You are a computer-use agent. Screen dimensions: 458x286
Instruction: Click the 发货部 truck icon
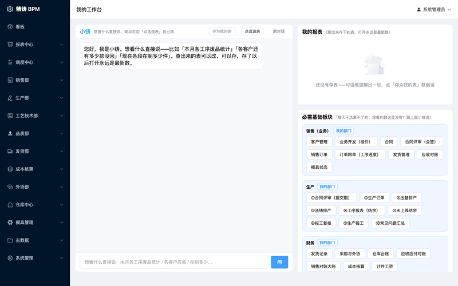10,152
